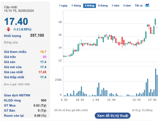
Task: Choose the 1 năm time range
Action: (x=115, y=5)
